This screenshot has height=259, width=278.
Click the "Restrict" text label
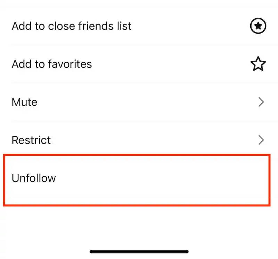[31, 140]
